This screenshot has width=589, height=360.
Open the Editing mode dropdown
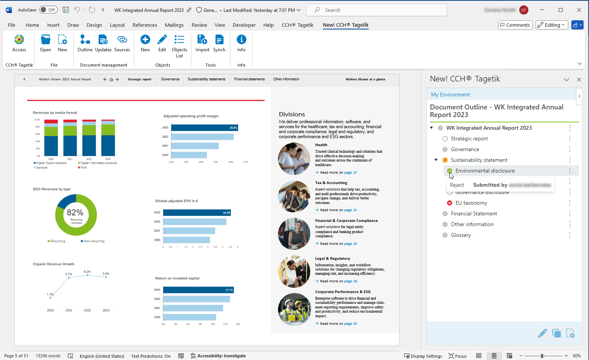[552, 25]
